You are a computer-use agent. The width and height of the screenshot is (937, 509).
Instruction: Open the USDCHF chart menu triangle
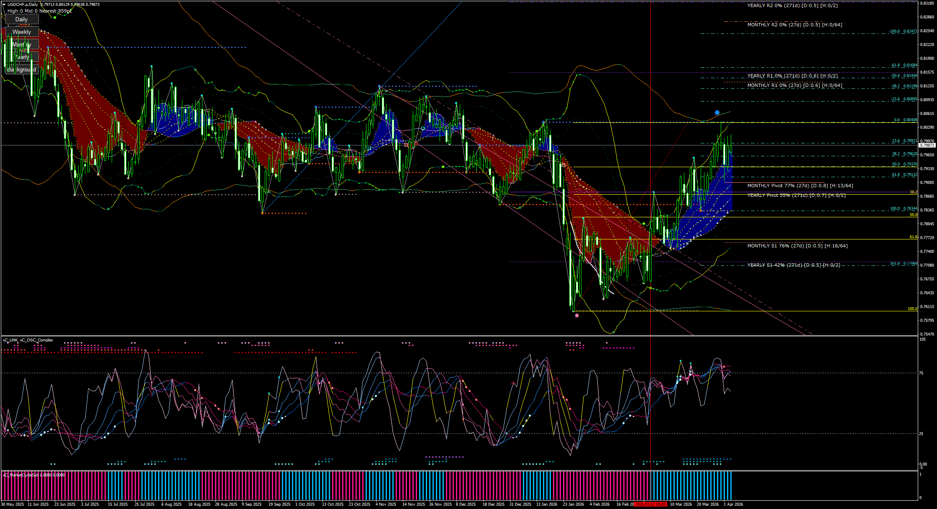pos(4,5)
